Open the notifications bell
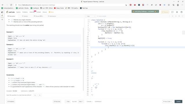The height and width of the screenshot is (104, 185). click(x=177, y=12)
